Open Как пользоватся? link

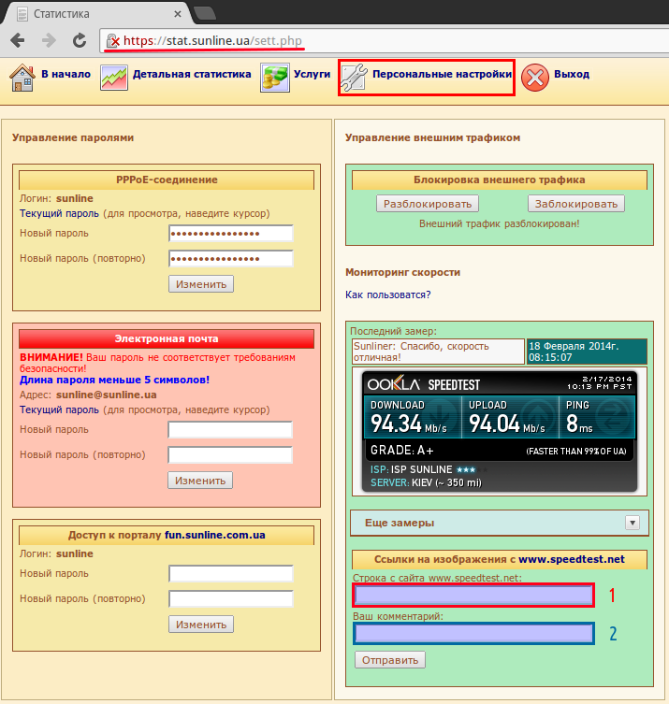tap(387, 295)
